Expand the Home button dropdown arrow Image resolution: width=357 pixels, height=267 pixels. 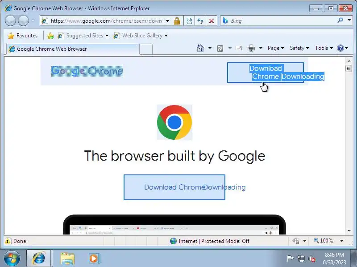coord(210,48)
